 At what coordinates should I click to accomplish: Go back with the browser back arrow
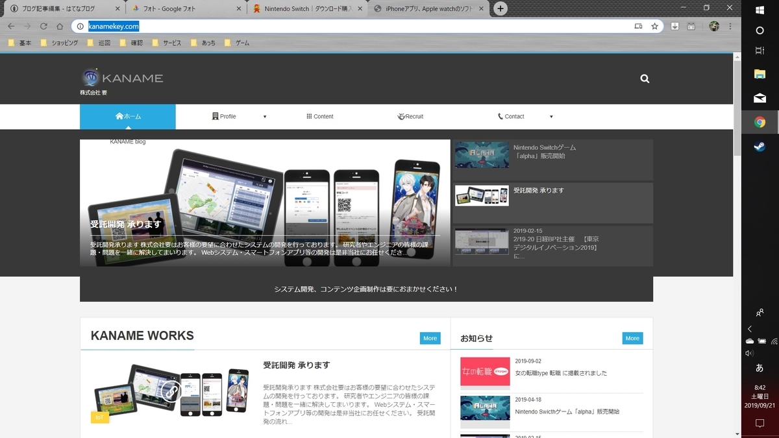(11, 26)
